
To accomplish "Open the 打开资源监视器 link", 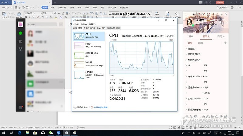I will pyautogui.click(x=100, y=107).
